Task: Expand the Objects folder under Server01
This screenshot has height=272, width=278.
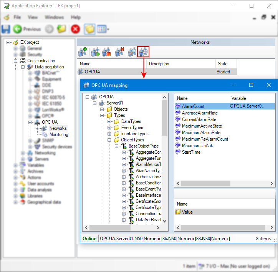Action: (x=102, y=109)
